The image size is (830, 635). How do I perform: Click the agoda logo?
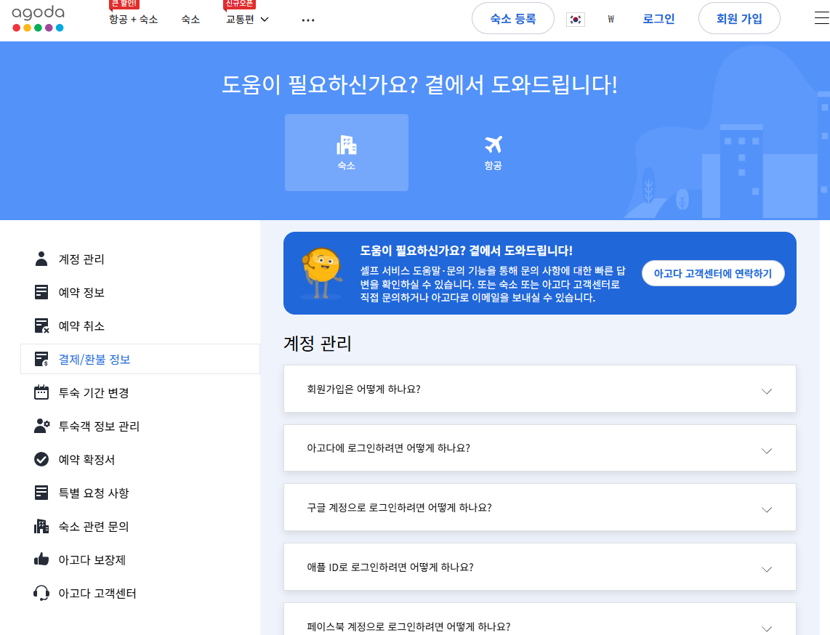tap(38, 18)
